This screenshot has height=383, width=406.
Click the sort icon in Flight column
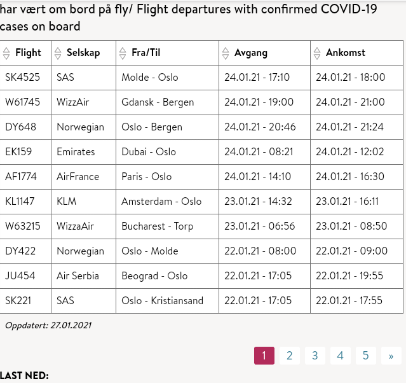(x=6, y=53)
